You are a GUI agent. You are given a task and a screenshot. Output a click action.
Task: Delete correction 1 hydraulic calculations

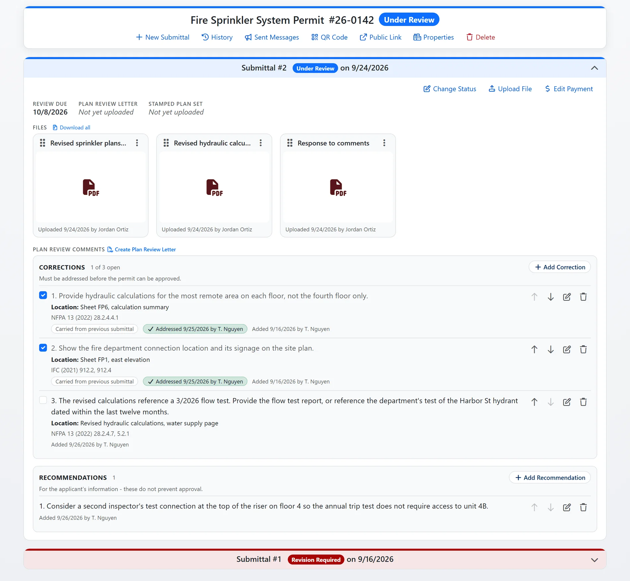click(x=583, y=297)
